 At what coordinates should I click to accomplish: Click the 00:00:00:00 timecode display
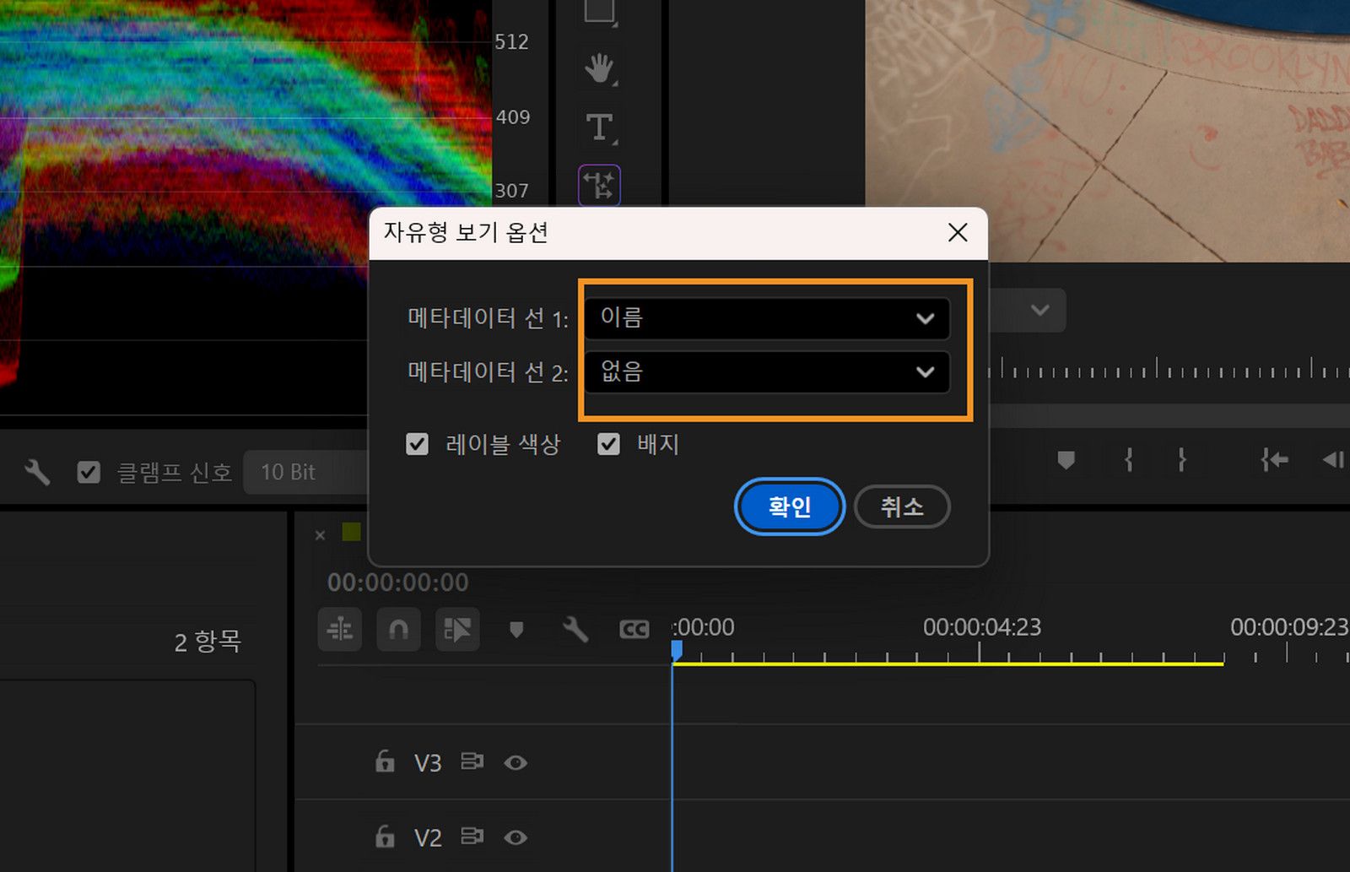coord(396,582)
